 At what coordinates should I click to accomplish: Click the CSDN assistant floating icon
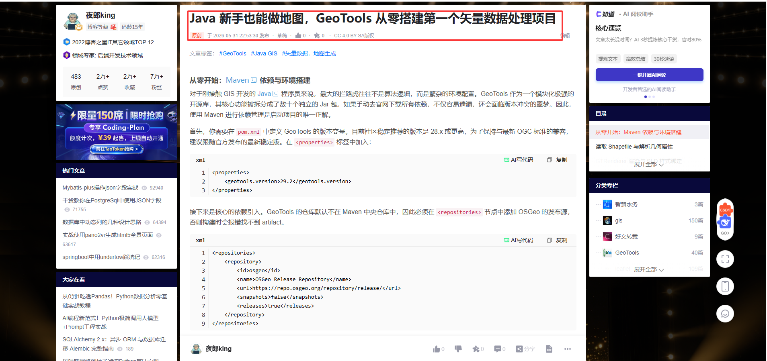(x=725, y=219)
